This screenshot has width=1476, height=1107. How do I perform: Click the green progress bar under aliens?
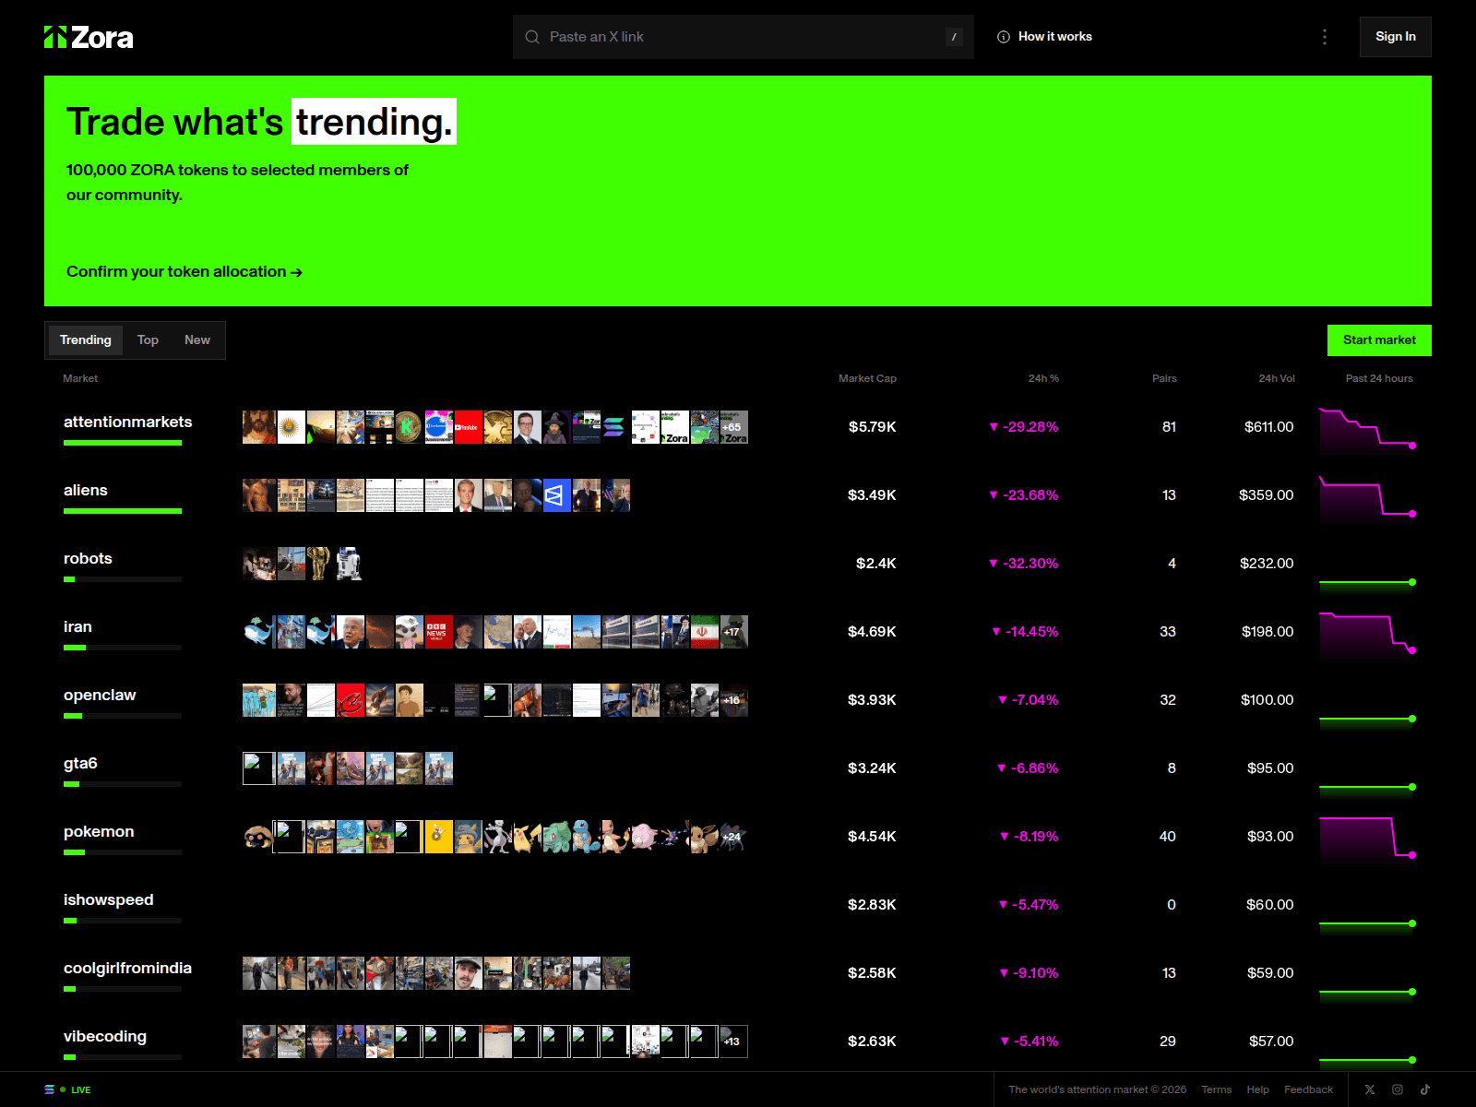point(123,511)
